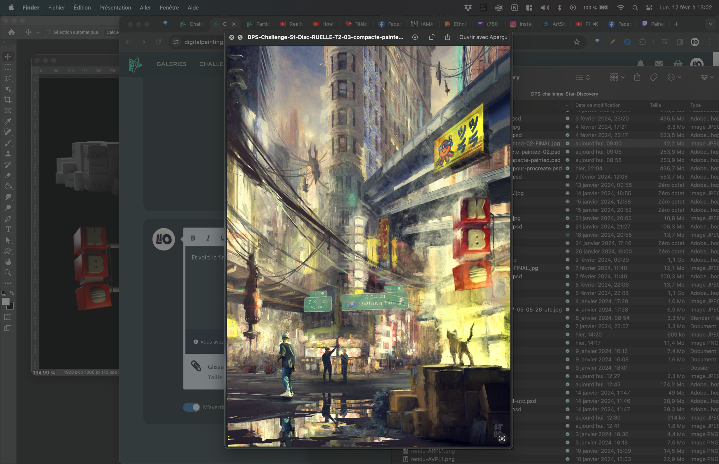719x464 pixels.
Task: Select the Clone Stamp tool
Action: (8, 154)
